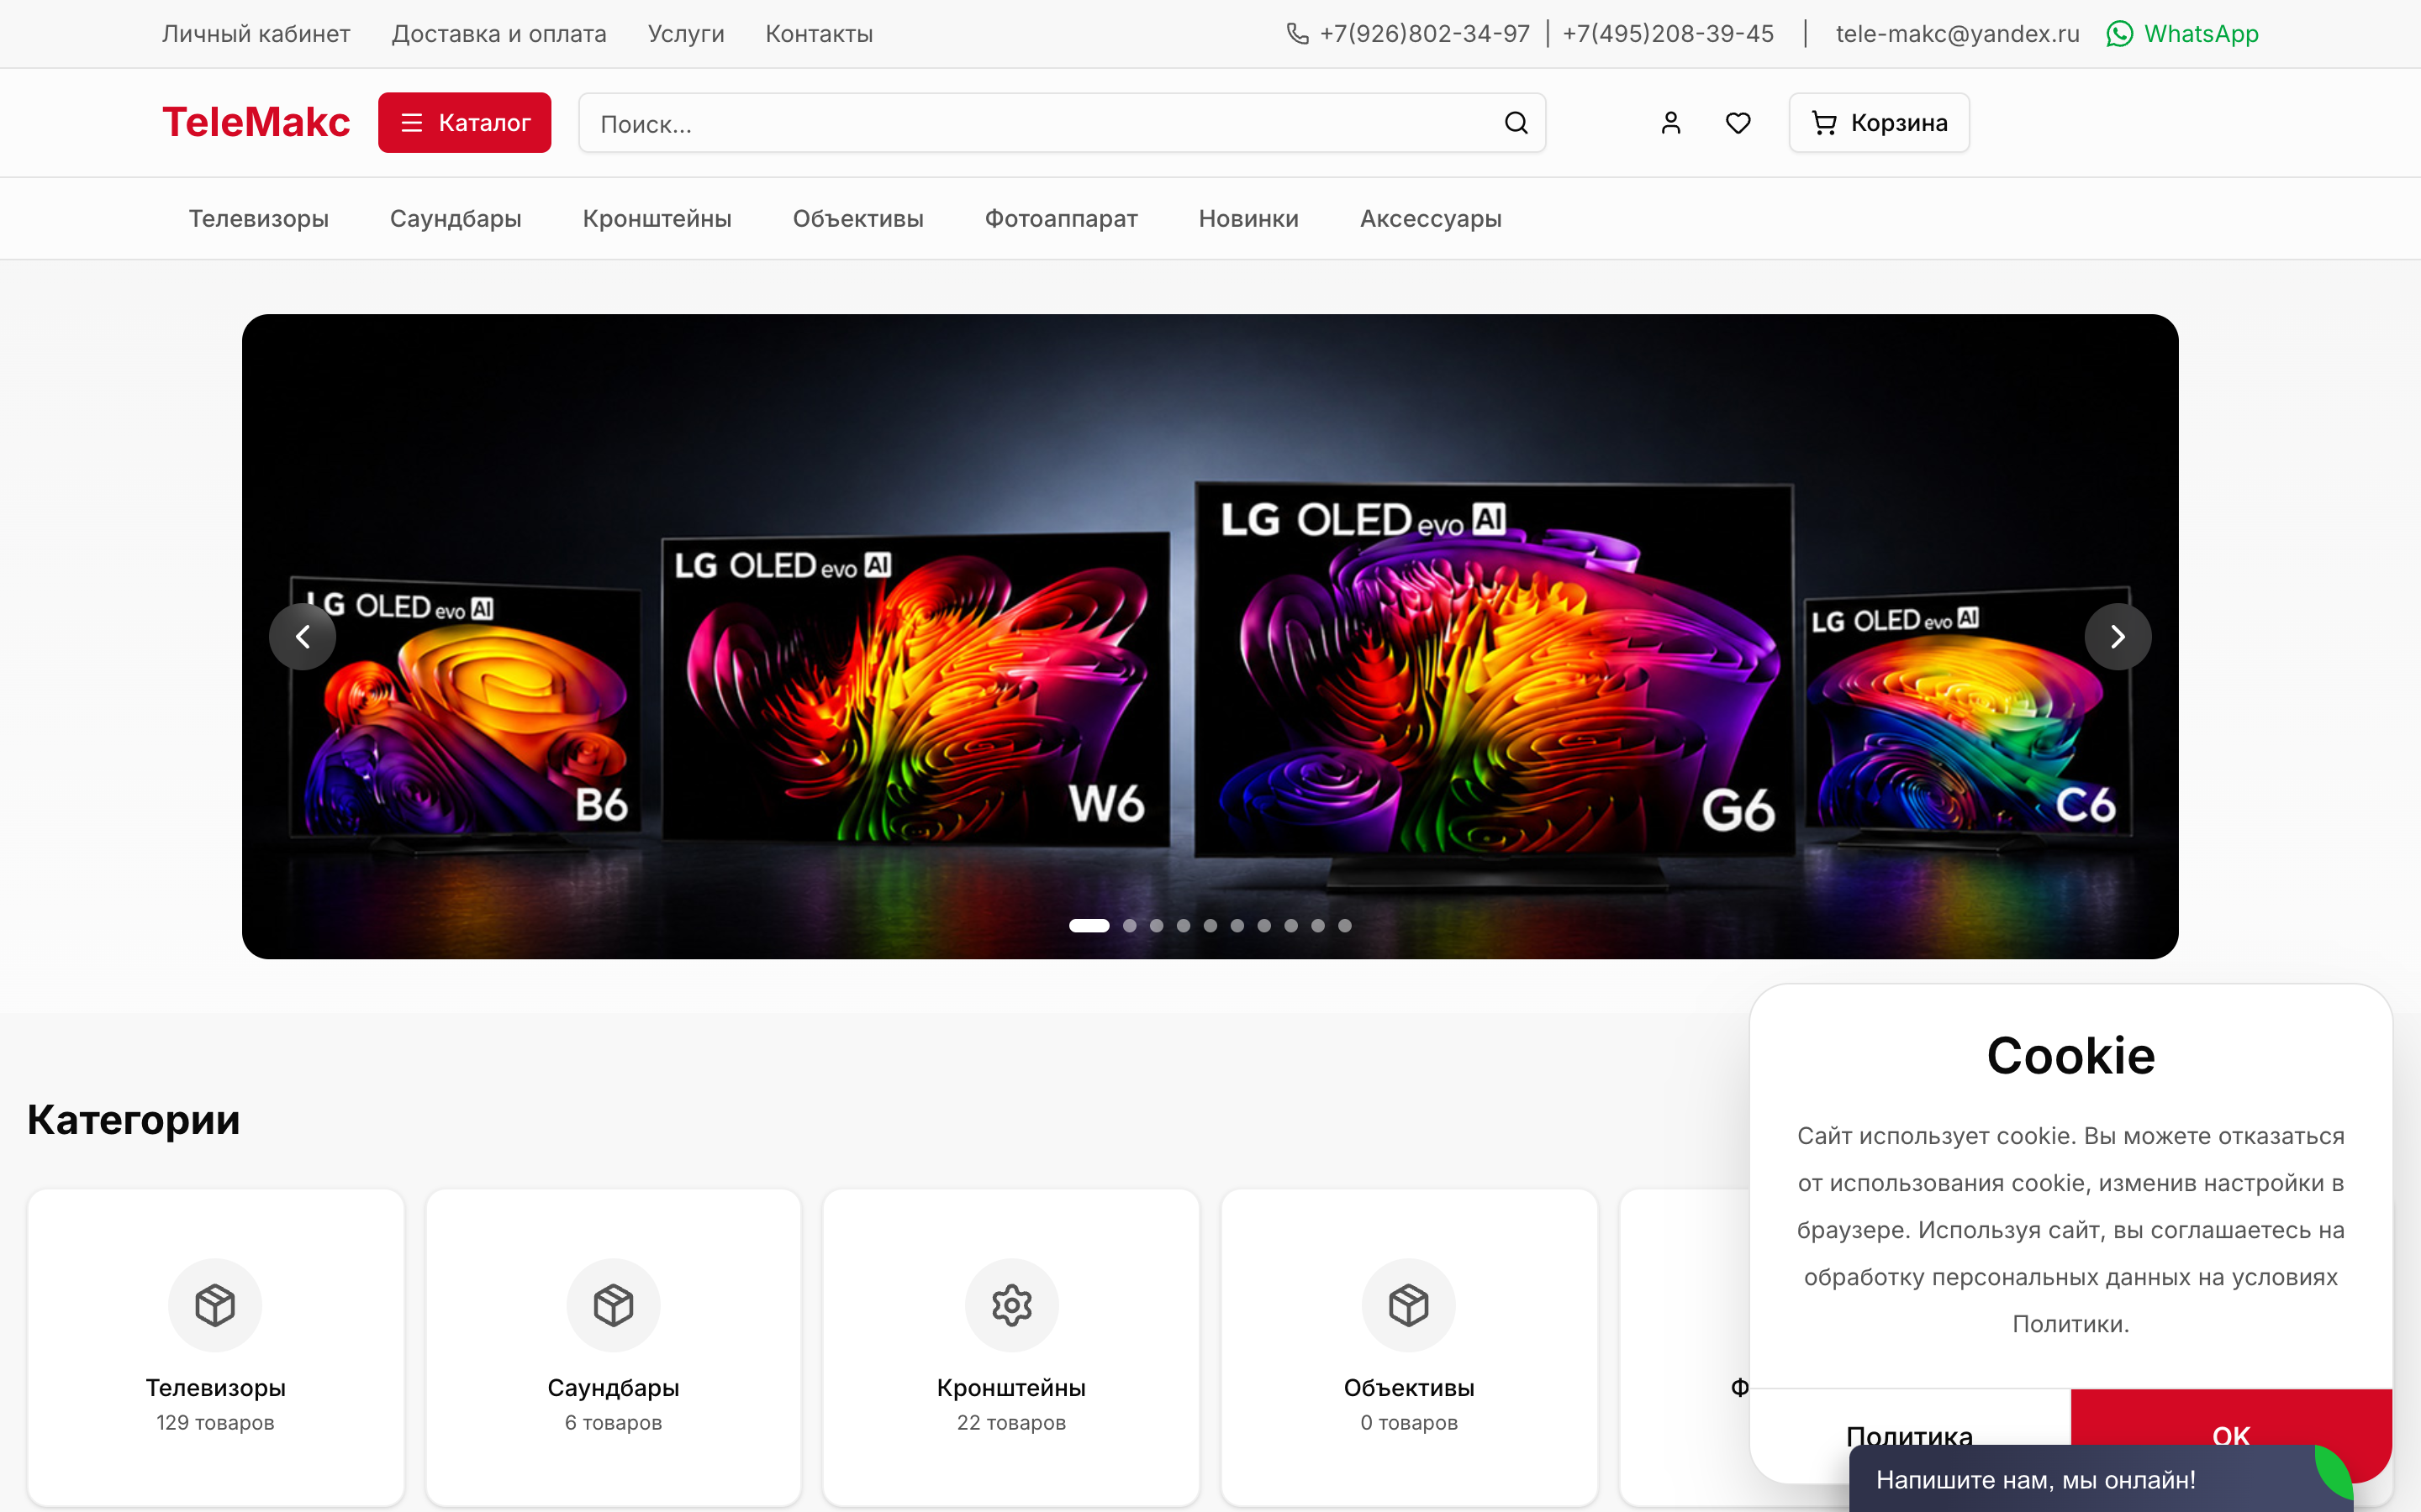Open the Кронштейны category card title
The height and width of the screenshot is (1512, 2421).
(1011, 1388)
